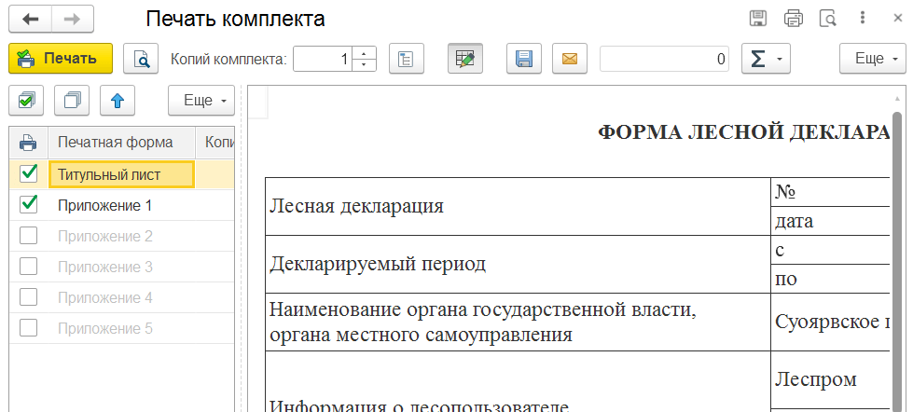Select the Приложение 5 row
The height and width of the screenshot is (412, 913).
[121, 329]
